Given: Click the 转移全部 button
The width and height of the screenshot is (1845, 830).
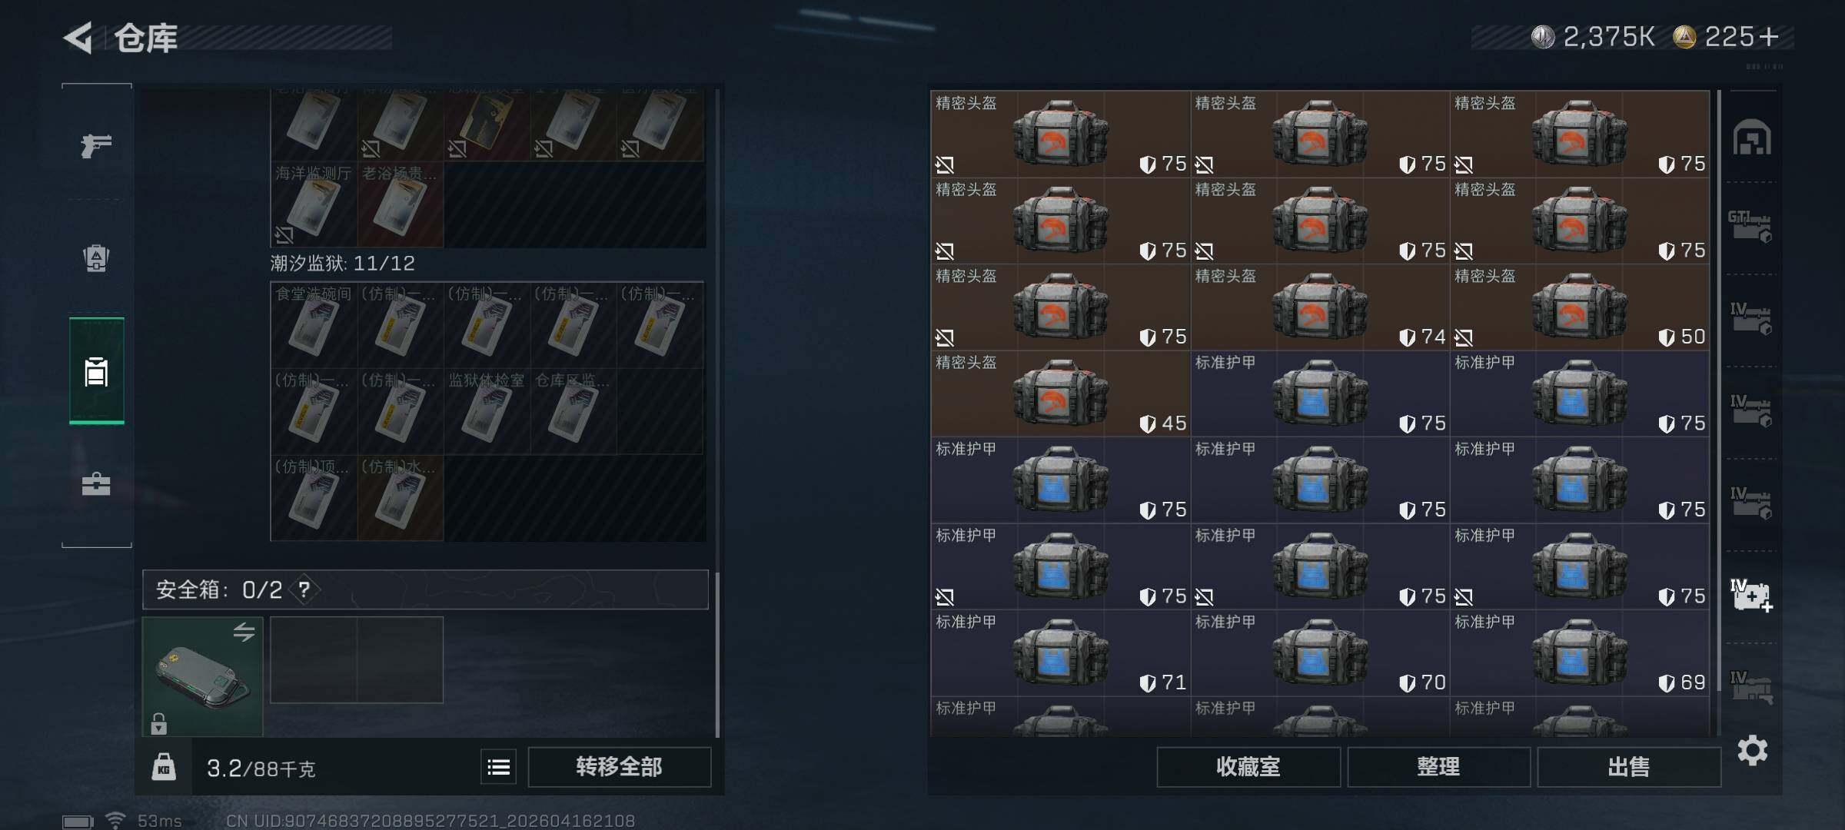Looking at the screenshot, I should point(619,767).
